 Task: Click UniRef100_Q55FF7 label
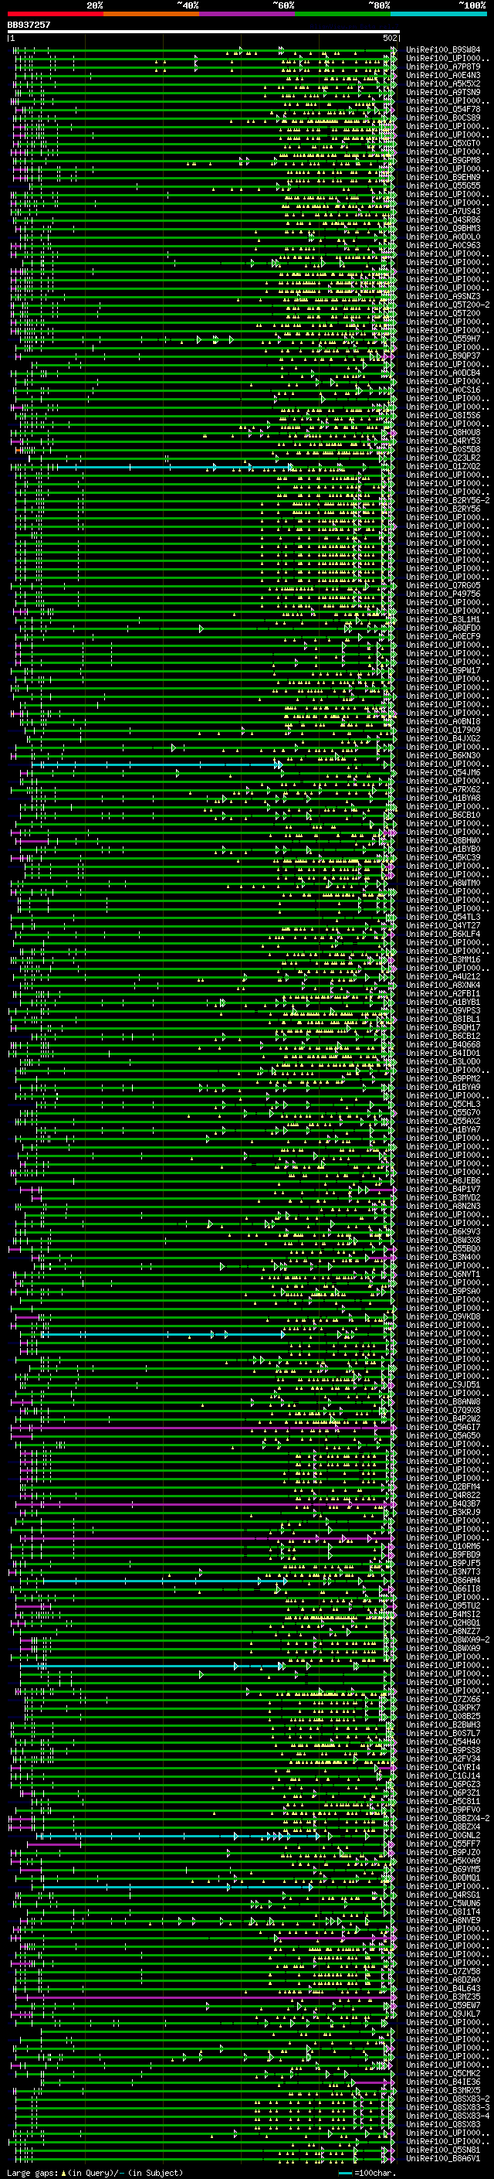point(443,1844)
